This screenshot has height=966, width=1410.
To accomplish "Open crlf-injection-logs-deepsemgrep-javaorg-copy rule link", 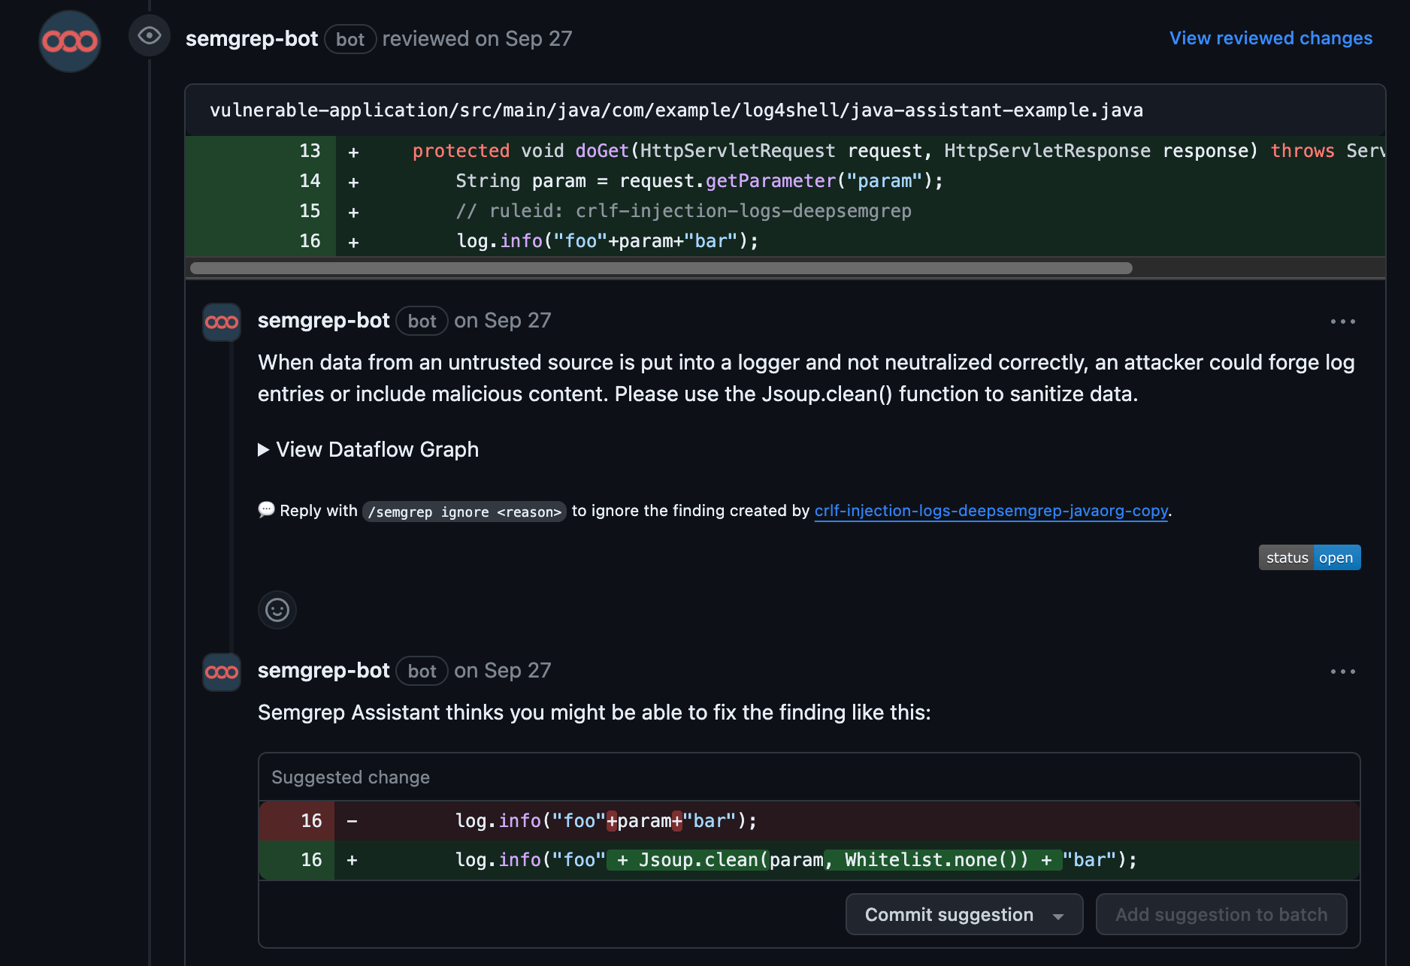I will [x=991, y=511].
